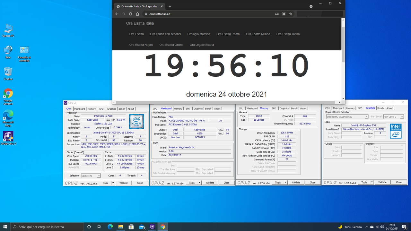
Task: Close the Ora esatta Italia tab
Action: click(x=162, y=6)
